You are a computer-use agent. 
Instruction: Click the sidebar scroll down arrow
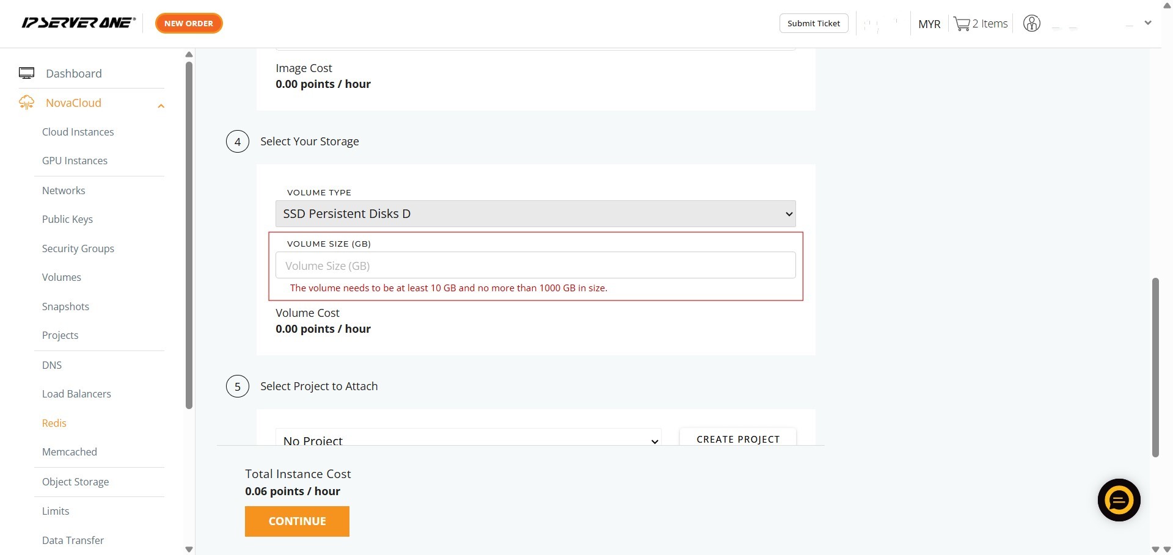point(189,549)
